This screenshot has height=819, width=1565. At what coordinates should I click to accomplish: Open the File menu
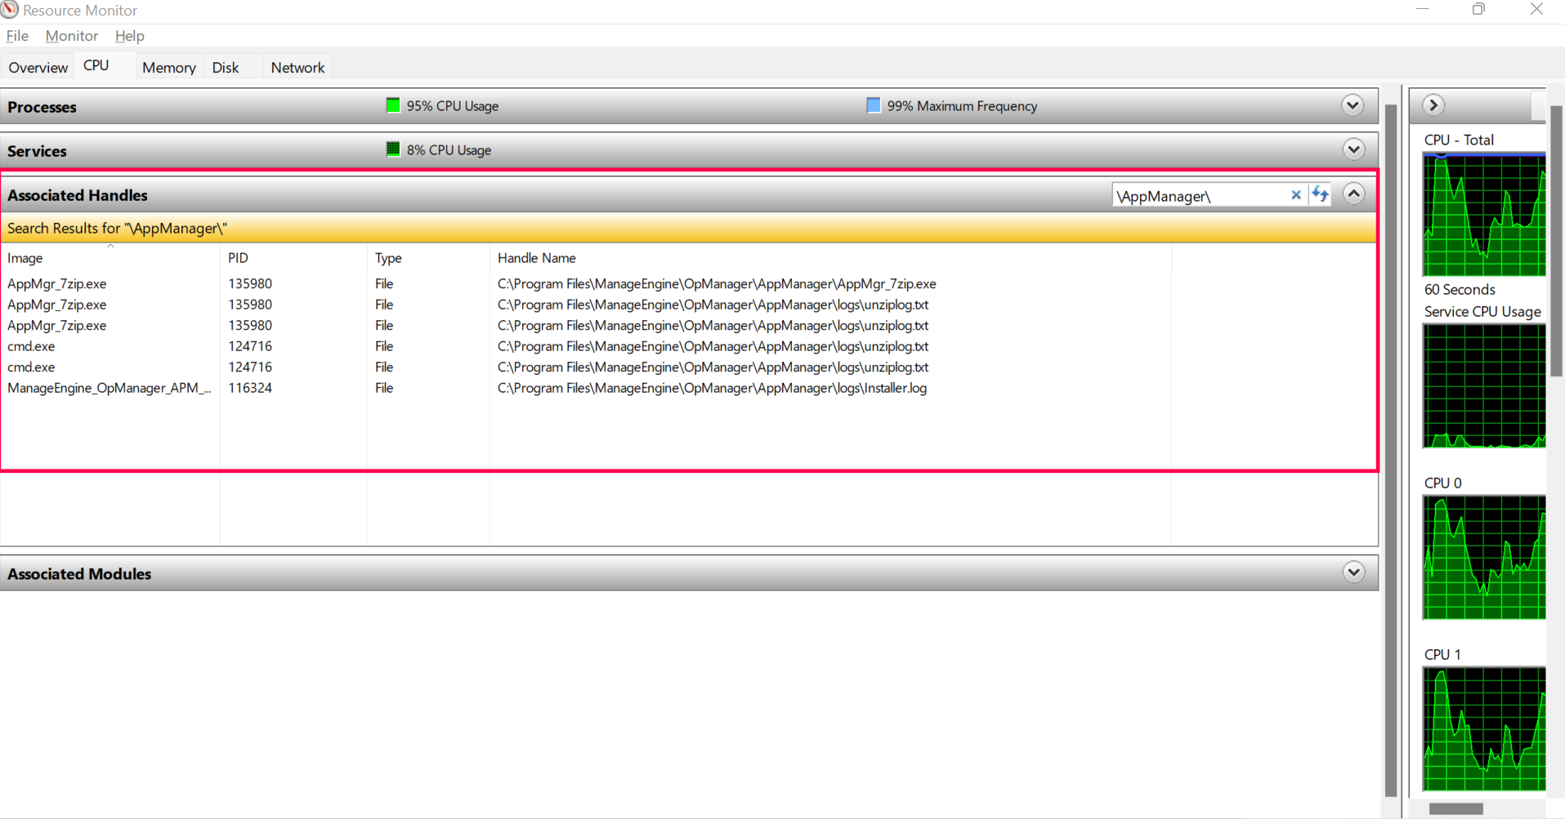coord(17,36)
